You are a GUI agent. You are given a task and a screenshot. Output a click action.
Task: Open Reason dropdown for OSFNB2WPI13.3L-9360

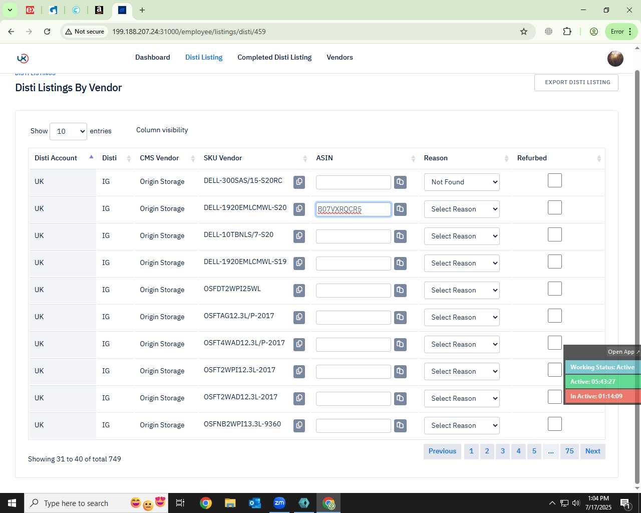[462, 425]
